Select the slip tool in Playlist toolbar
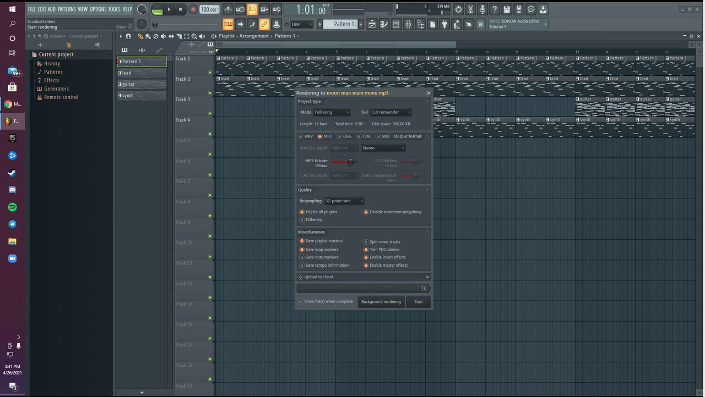Image resolution: width=705 pixels, height=397 pixels. [171, 36]
